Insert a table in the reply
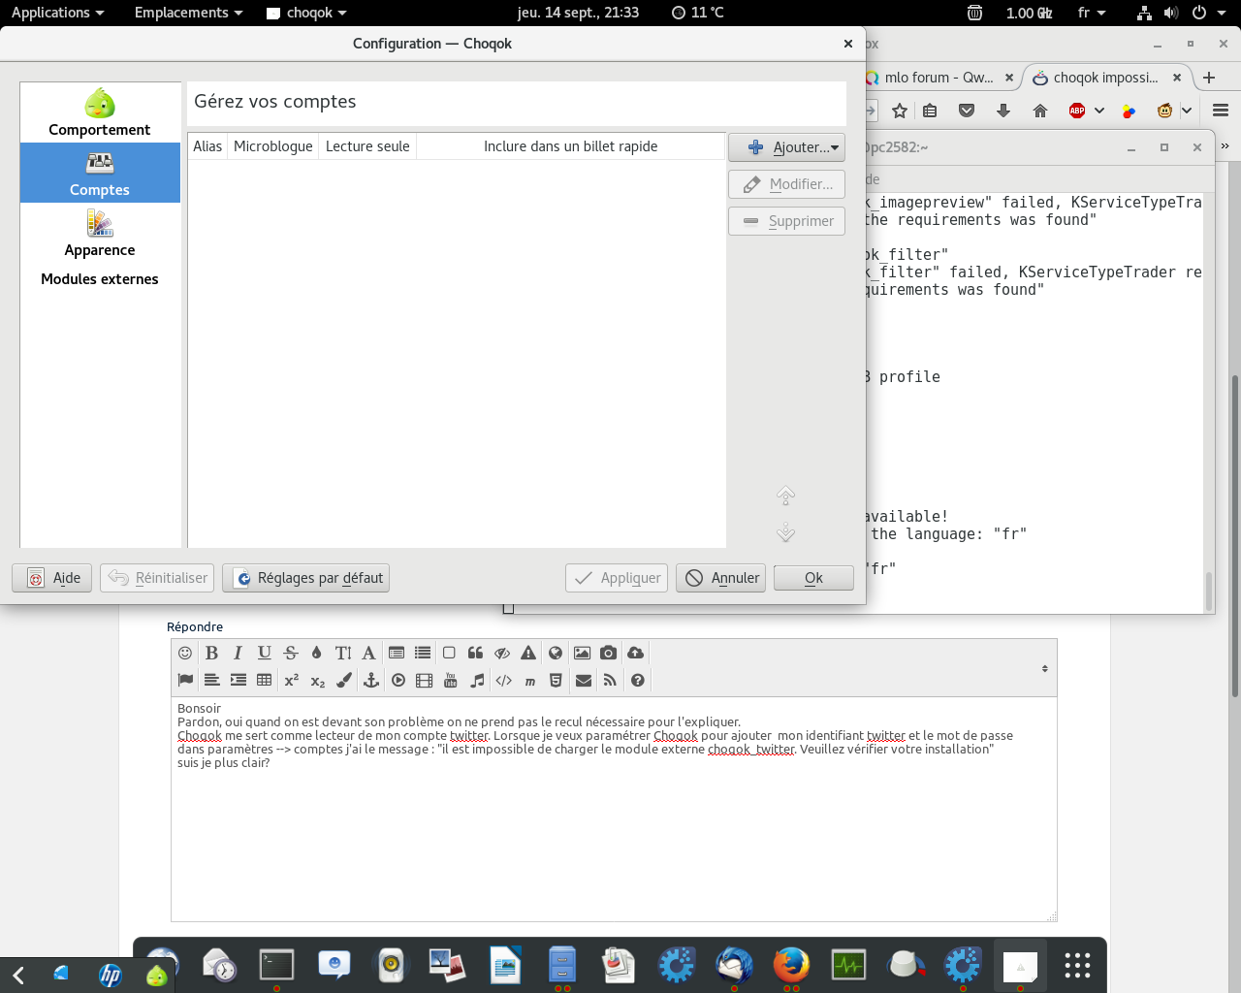This screenshot has width=1241, height=993. pos(264,680)
